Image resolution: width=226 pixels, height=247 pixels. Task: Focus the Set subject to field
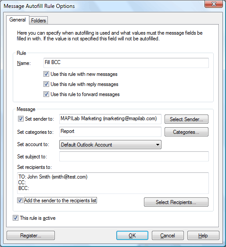134,157
